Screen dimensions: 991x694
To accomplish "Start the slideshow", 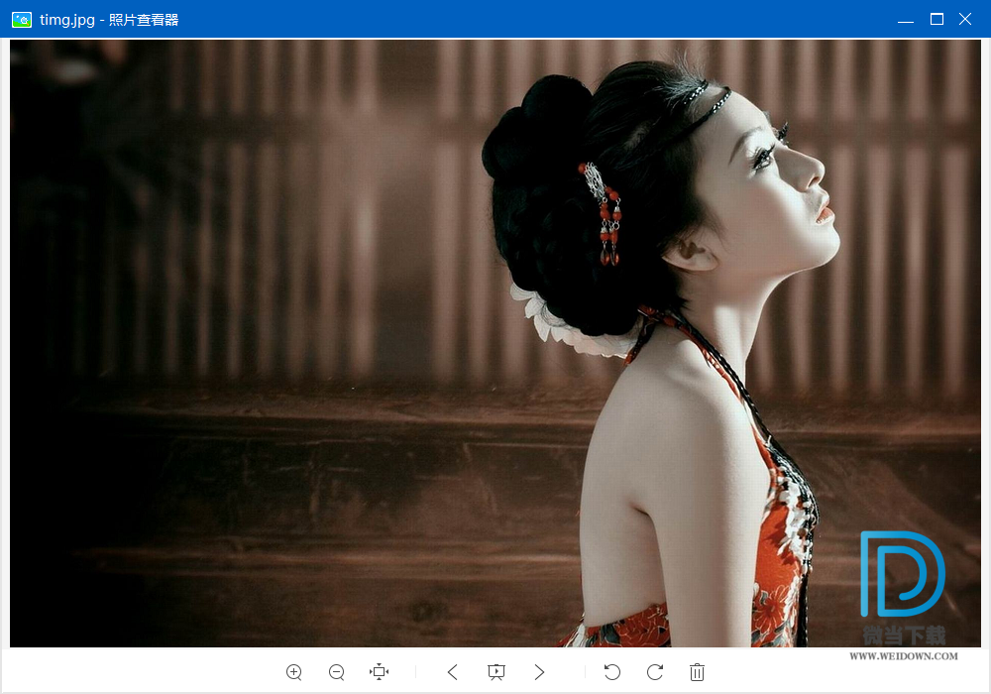I will pos(496,672).
